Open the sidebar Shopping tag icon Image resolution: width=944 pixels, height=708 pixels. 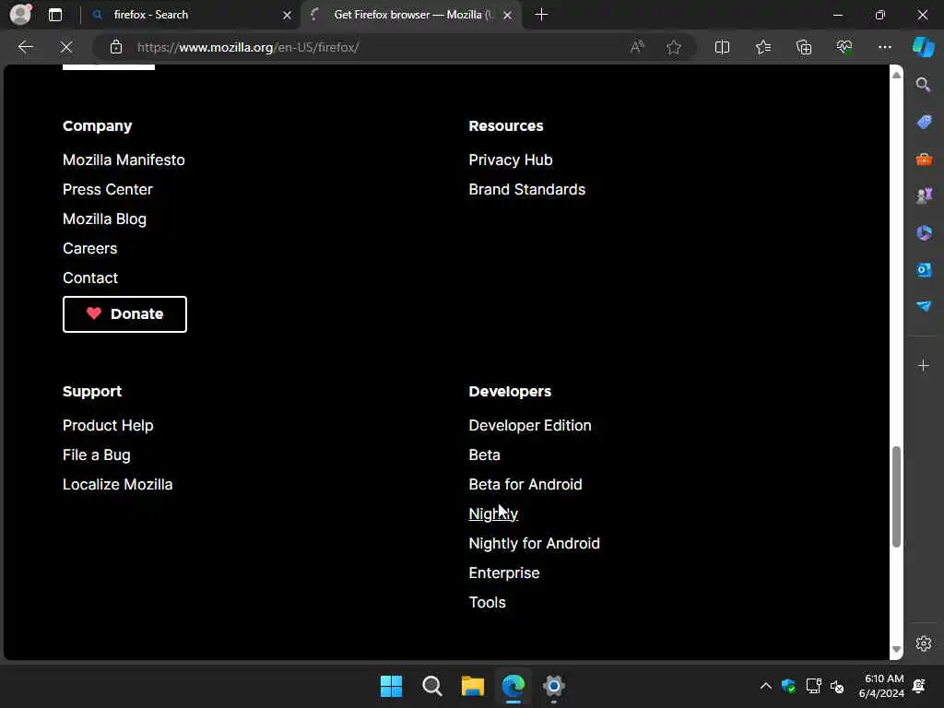coord(924,123)
